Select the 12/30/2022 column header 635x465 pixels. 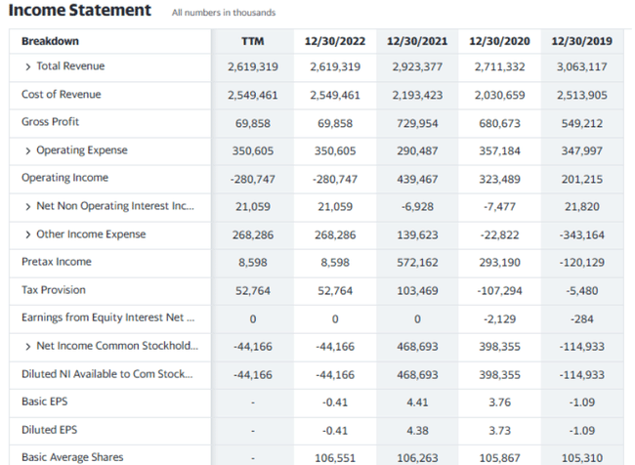[334, 41]
